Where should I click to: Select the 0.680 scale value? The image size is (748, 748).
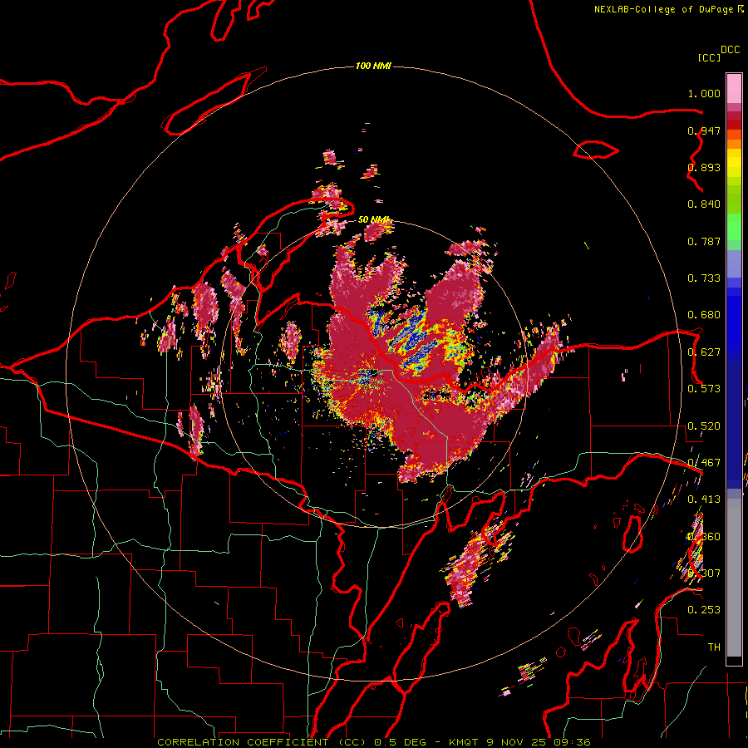pos(704,315)
